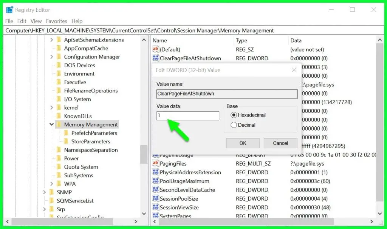
Task: Open the View menu
Action: coord(36,21)
